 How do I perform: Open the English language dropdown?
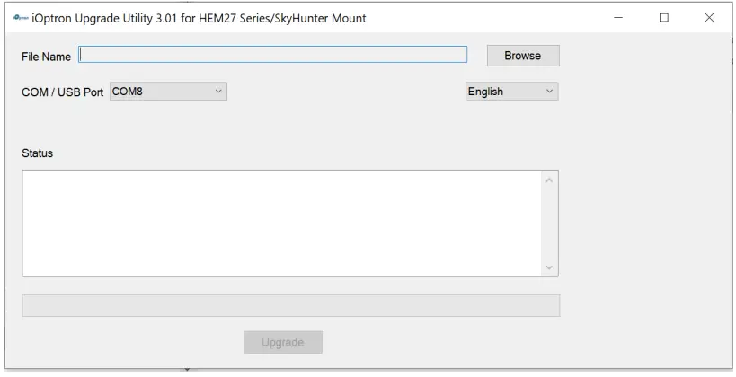[x=511, y=91]
